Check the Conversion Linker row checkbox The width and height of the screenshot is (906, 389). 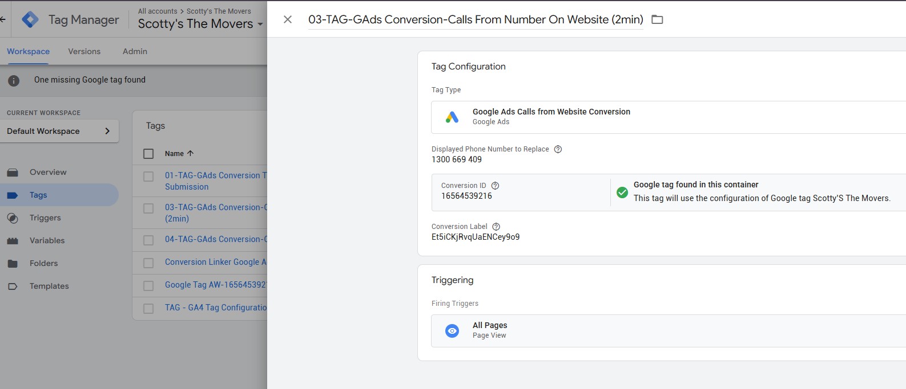pyautogui.click(x=148, y=263)
